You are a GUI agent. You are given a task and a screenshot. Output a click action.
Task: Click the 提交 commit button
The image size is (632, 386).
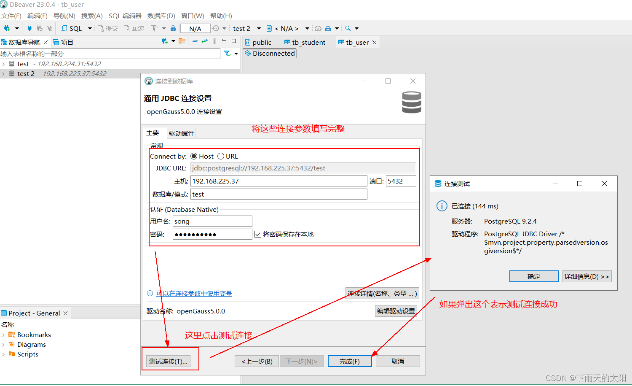[108, 28]
